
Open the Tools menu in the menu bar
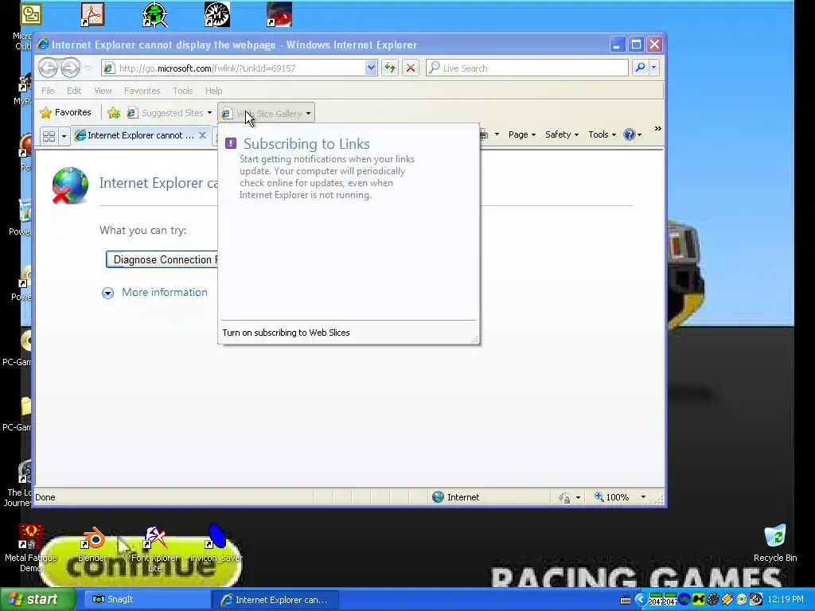pyautogui.click(x=182, y=91)
